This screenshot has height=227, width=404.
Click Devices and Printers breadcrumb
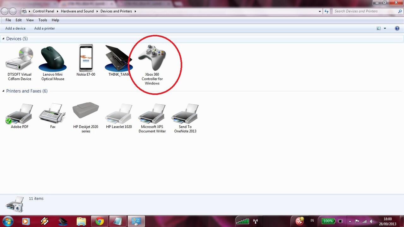[116, 11]
